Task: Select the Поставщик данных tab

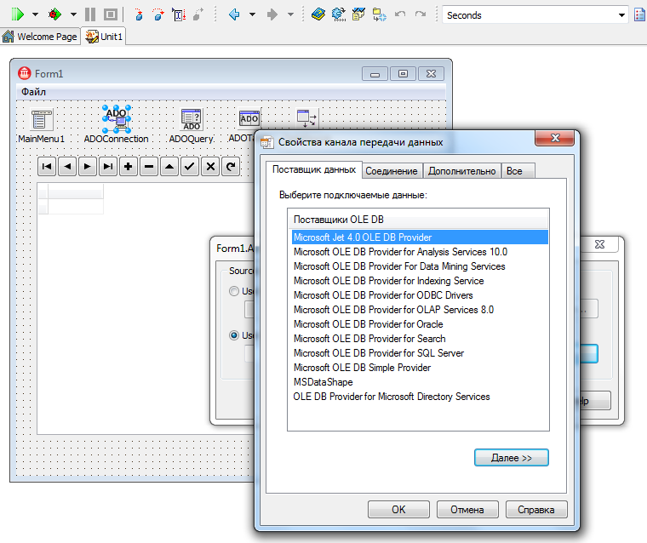Action: coord(314,169)
